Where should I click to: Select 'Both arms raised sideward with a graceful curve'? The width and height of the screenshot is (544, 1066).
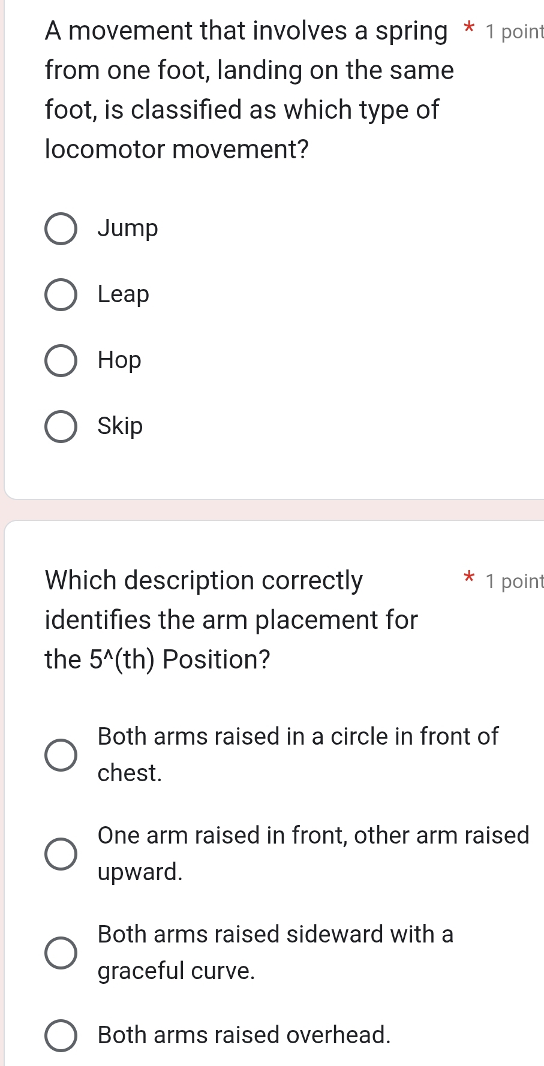[x=60, y=952]
